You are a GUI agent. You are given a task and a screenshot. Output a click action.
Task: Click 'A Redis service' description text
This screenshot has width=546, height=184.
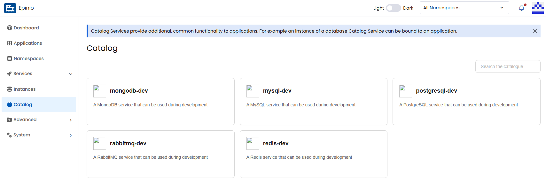tap(299, 157)
